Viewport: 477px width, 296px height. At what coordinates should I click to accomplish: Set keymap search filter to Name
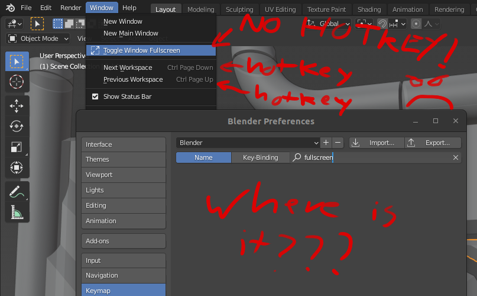[203, 157]
